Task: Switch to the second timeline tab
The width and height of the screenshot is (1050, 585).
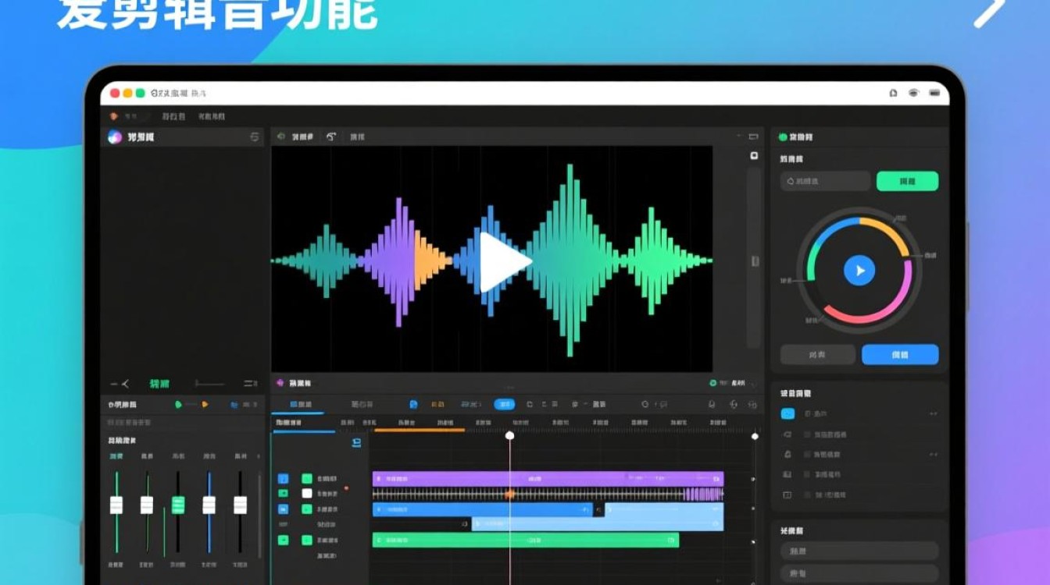Action: coord(362,404)
